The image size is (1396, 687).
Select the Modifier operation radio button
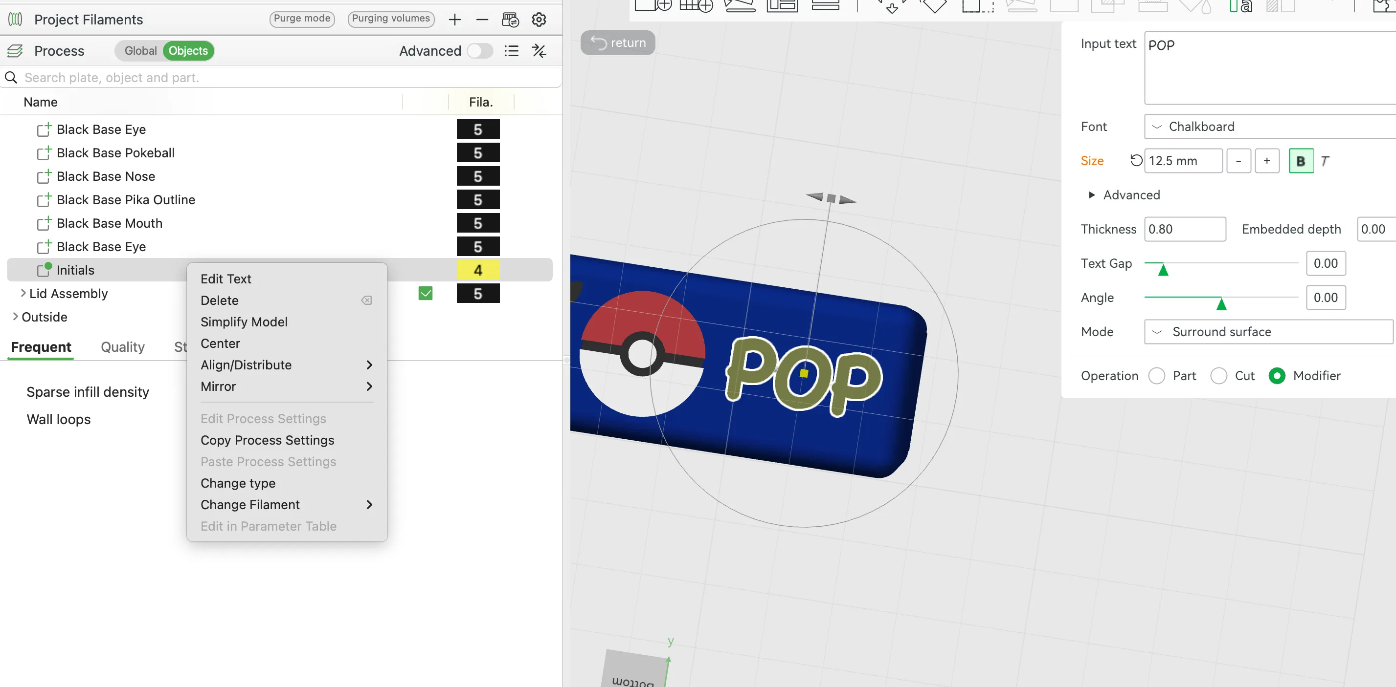[1277, 376]
